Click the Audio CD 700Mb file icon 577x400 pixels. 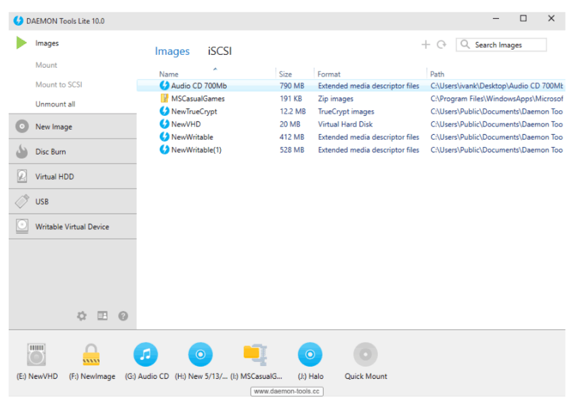165,85
